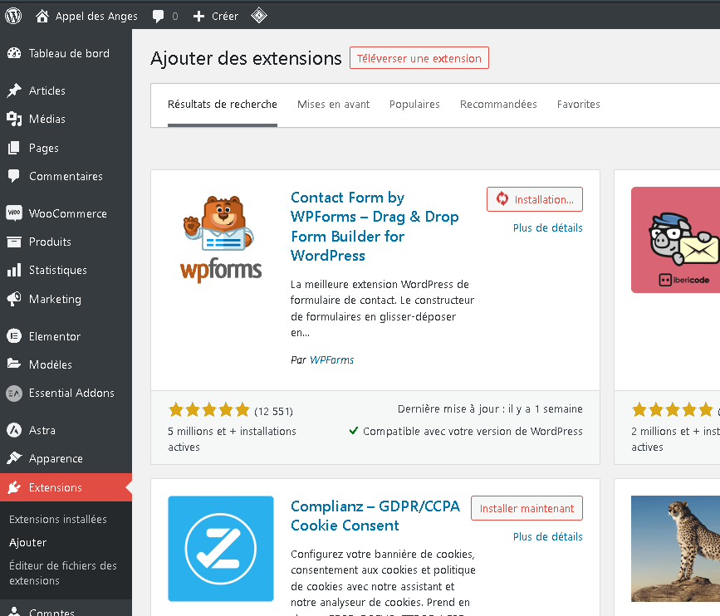The width and height of the screenshot is (720, 616).
Task: Install Complianz with Installer maintenant
Action: click(x=527, y=507)
